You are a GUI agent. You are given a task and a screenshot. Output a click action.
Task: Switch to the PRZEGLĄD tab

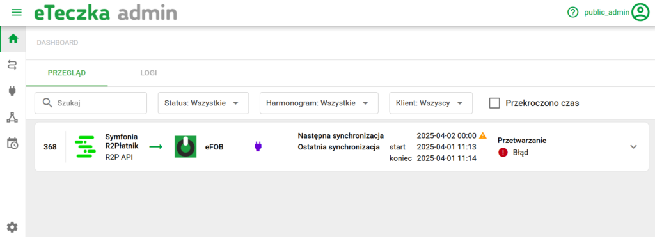point(67,73)
